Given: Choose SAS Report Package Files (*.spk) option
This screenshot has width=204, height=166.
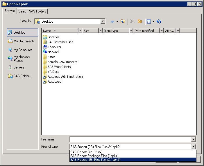Looking at the screenshot, I should pyautogui.click(x=93, y=156).
